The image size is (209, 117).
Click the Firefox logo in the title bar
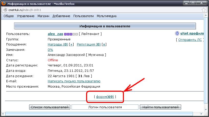pyautogui.click(x=4, y=3)
